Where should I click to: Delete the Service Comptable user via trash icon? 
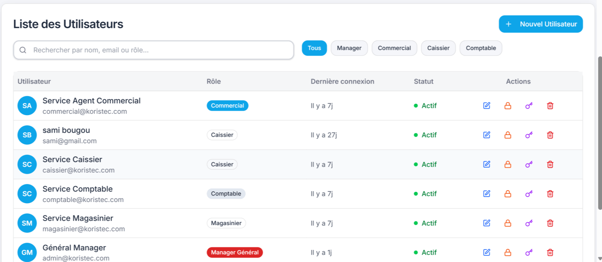coord(550,194)
